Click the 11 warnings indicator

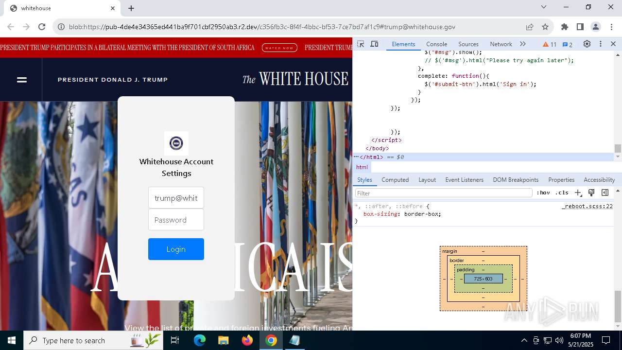pyautogui.click(x=550, y=44)
